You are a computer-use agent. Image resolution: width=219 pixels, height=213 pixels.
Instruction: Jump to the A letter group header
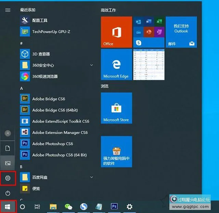[x=21, y=88]
